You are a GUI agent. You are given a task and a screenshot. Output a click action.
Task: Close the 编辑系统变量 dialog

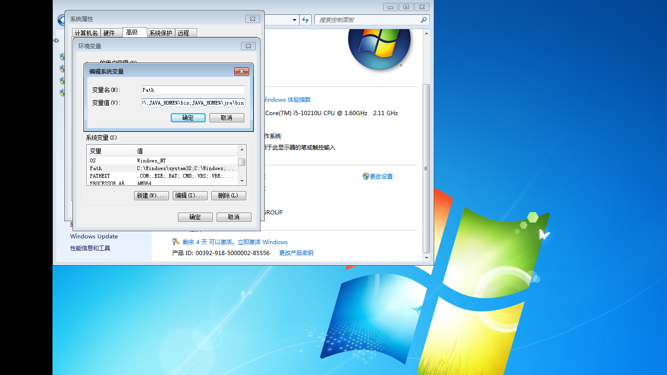coord(242,72)
